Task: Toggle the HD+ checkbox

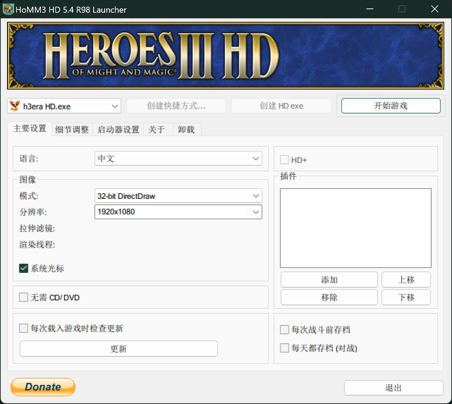Action: [285, 160]
